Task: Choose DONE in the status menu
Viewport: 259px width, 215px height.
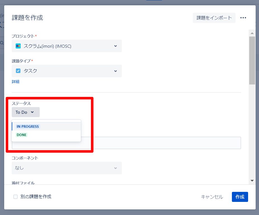Action: (22, 135)
